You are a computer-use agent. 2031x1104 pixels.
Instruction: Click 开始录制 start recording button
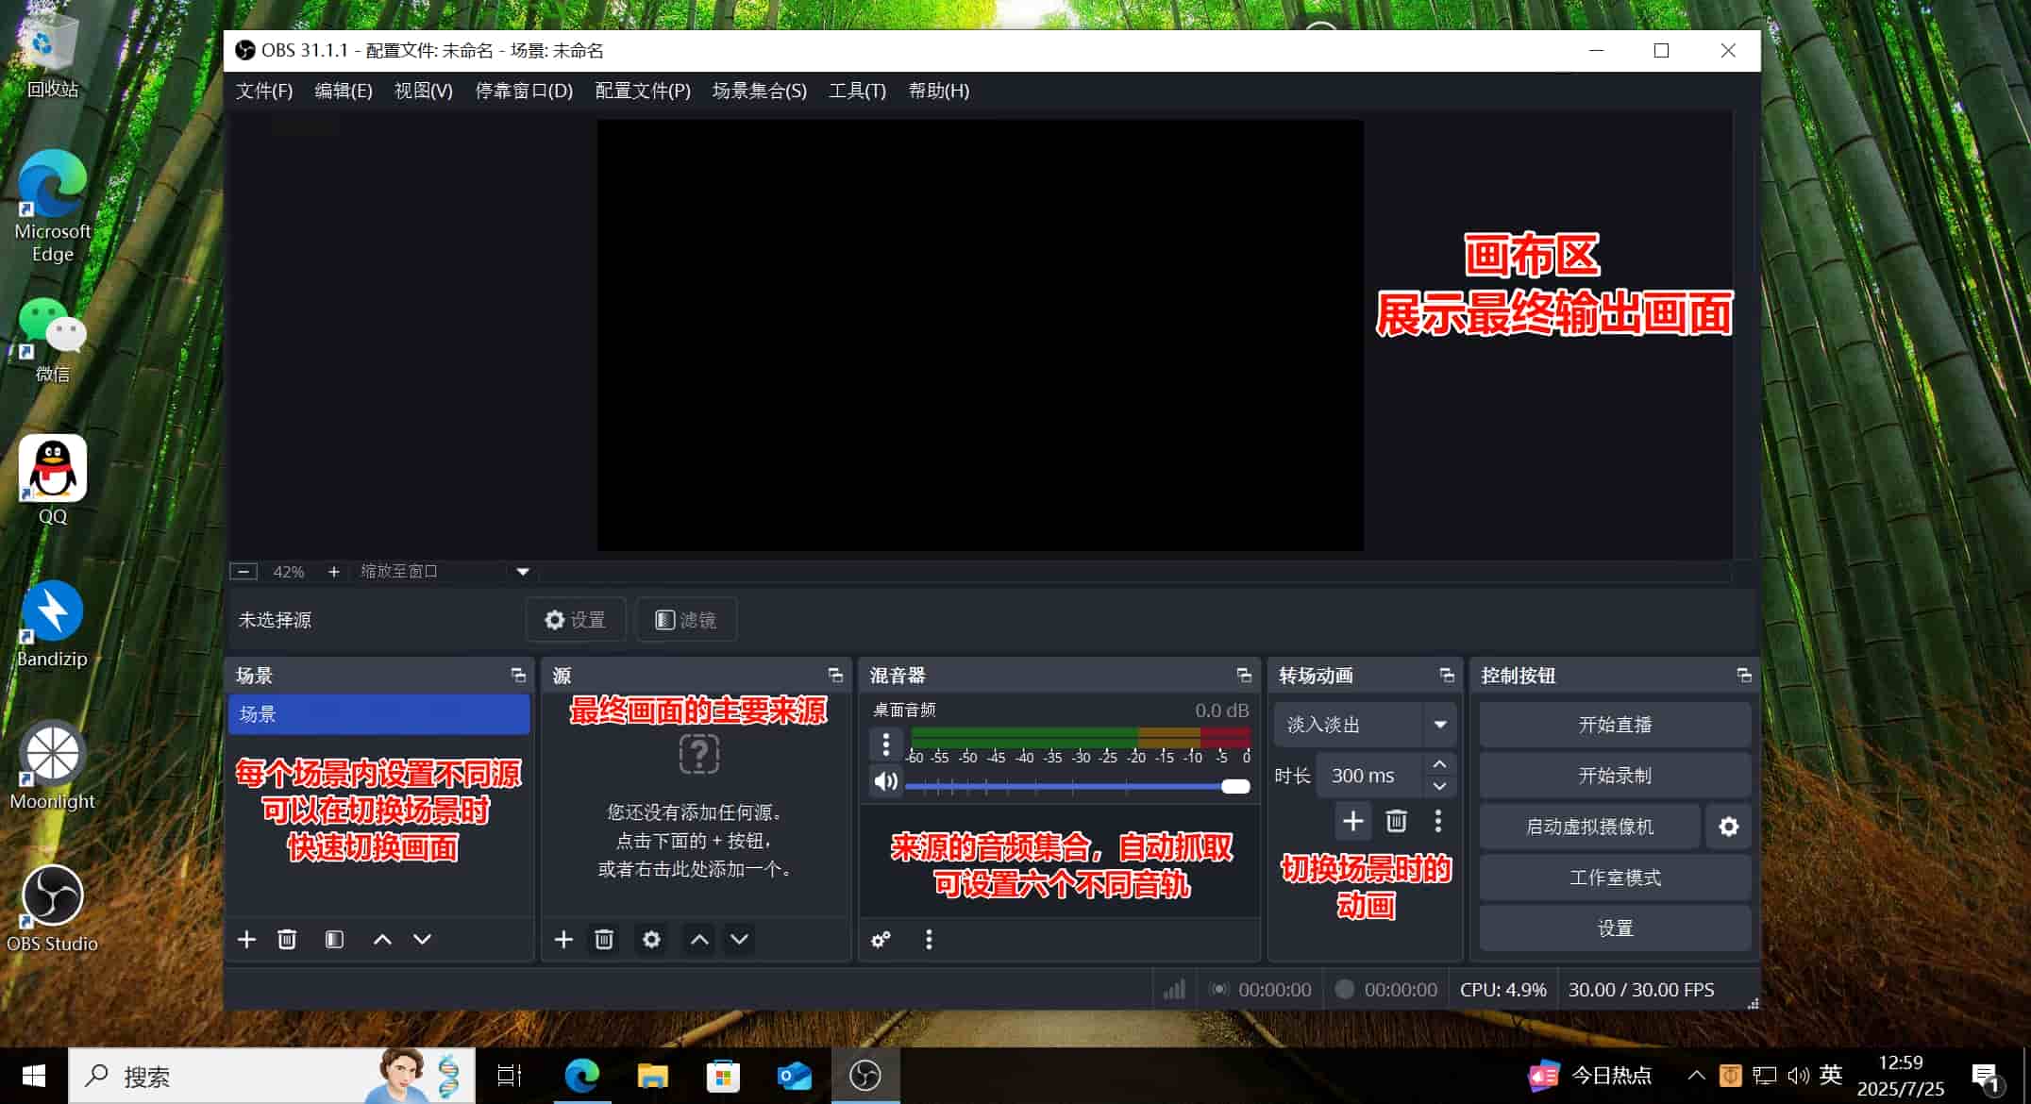[x=1615, y=776]
